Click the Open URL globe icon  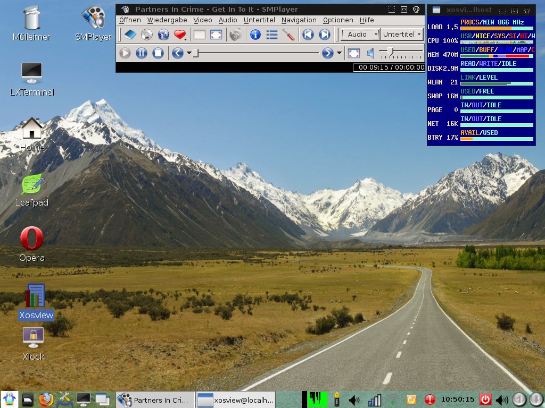click(163, 35)
